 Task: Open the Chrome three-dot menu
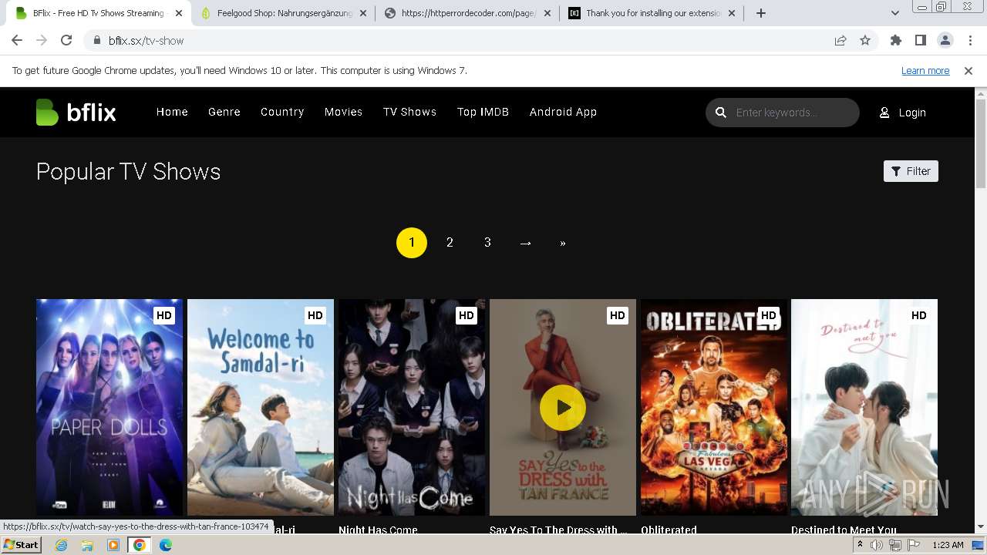click(970, 41)
